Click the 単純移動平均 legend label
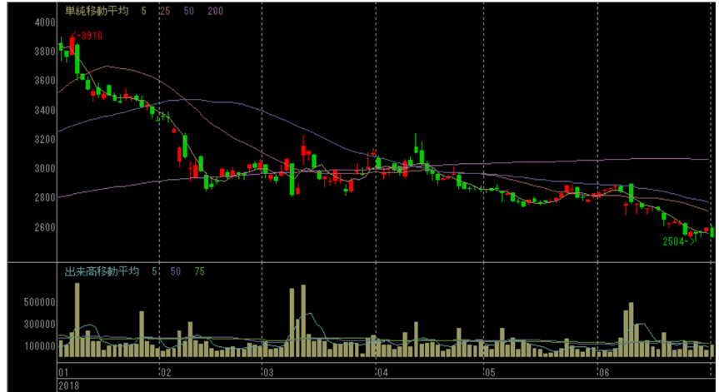Viewport: 719px width, 392px height. [96, 12]
